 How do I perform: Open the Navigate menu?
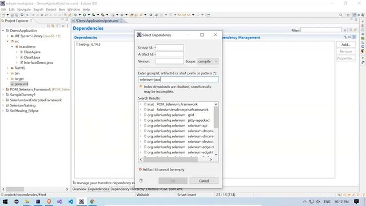click(24, 9)
